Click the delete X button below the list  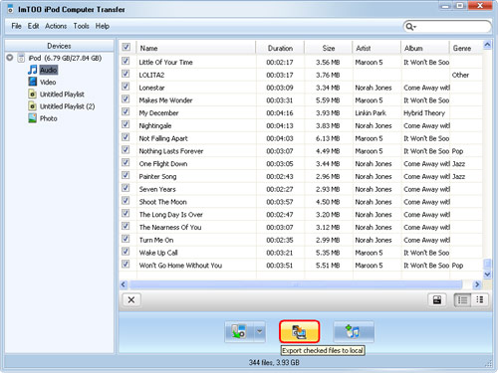[x=131, y=299]
